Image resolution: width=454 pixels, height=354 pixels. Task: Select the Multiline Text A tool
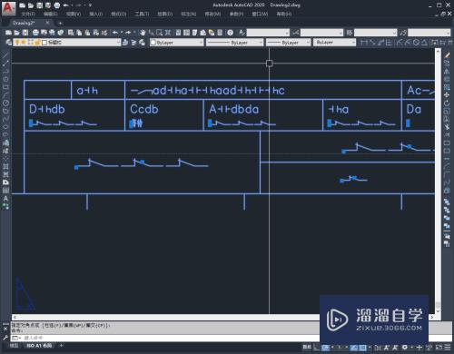click(5, 199)
